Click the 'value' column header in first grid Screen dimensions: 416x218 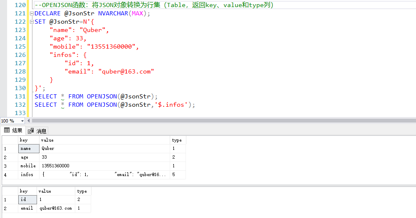tap(104, 140)
